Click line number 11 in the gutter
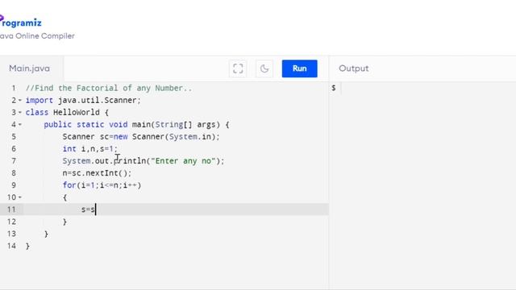Image resolution: width=516 pixels, height=290 pixels. (x=11, y=209)
